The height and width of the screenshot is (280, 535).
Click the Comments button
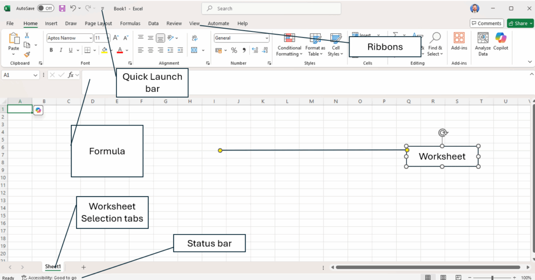pos(486,23)
